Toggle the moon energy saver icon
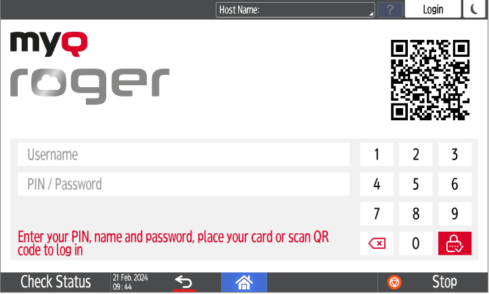This screenshot has height=294, width=489. [x=474, y=9]
